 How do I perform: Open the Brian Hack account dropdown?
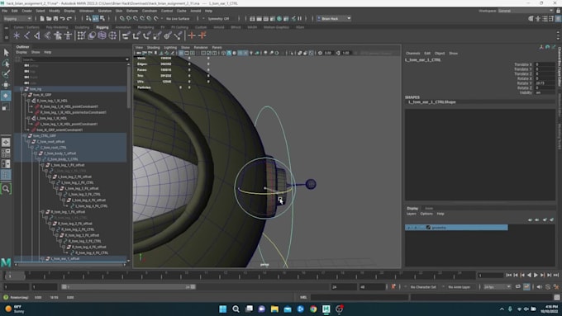(x=334, y=19)
